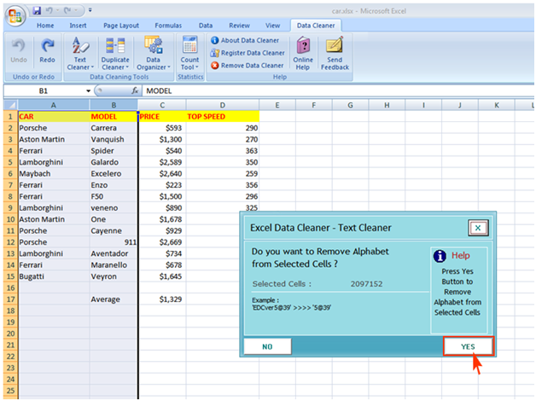Screen dimensions: 536x401
Task: Click the Help info icon in dialog
Action: [x=440, y=256]
